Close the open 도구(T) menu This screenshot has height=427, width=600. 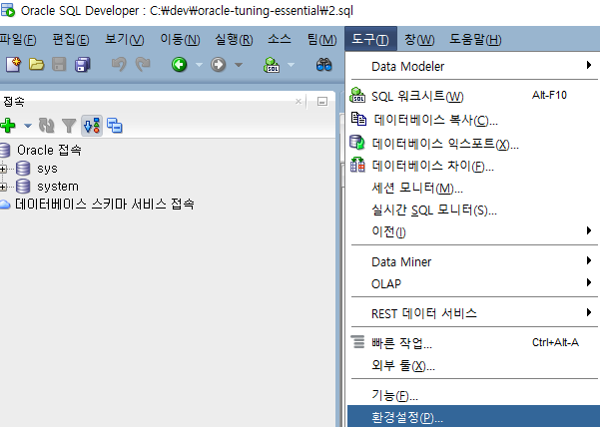370,39
